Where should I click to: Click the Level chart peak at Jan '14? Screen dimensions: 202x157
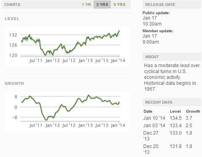[119, 31]
